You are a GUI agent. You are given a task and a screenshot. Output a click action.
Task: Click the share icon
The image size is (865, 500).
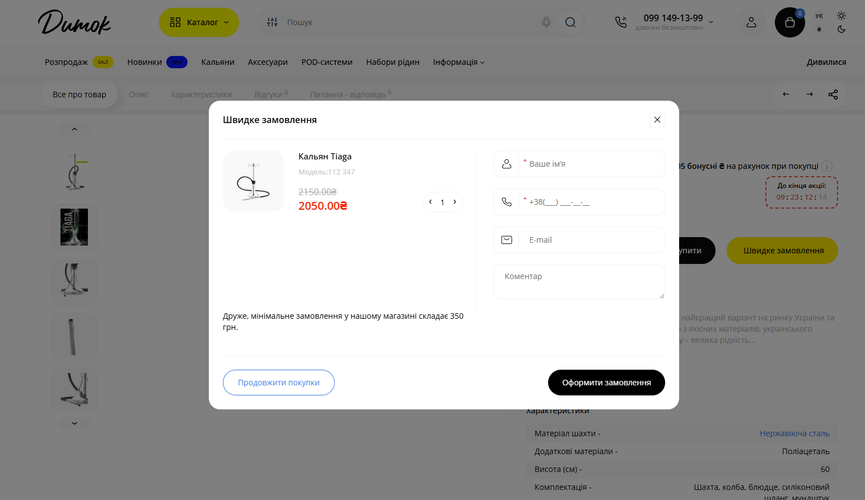pos(833,95)
